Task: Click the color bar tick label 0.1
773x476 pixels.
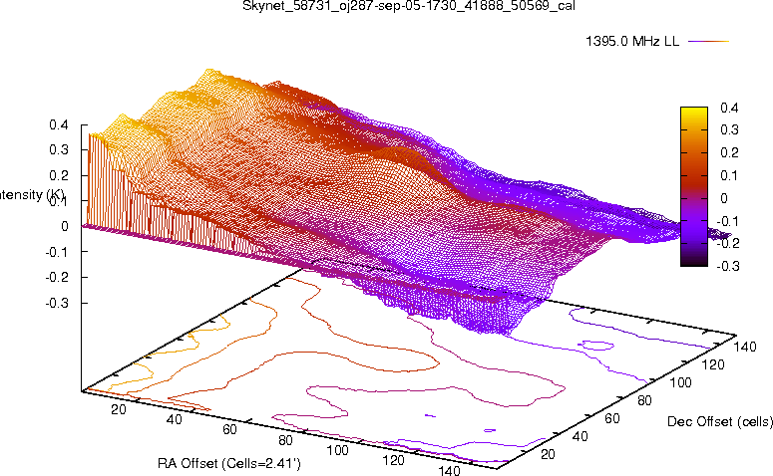Action: point(729,175)
